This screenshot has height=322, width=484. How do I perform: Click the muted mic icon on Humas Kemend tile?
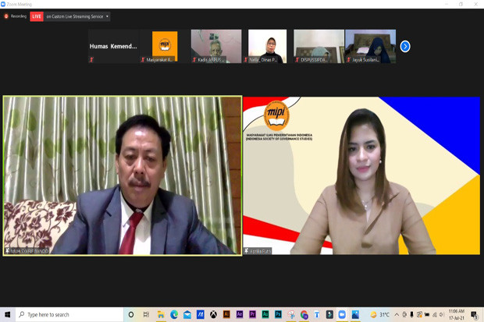click(91, 59)
